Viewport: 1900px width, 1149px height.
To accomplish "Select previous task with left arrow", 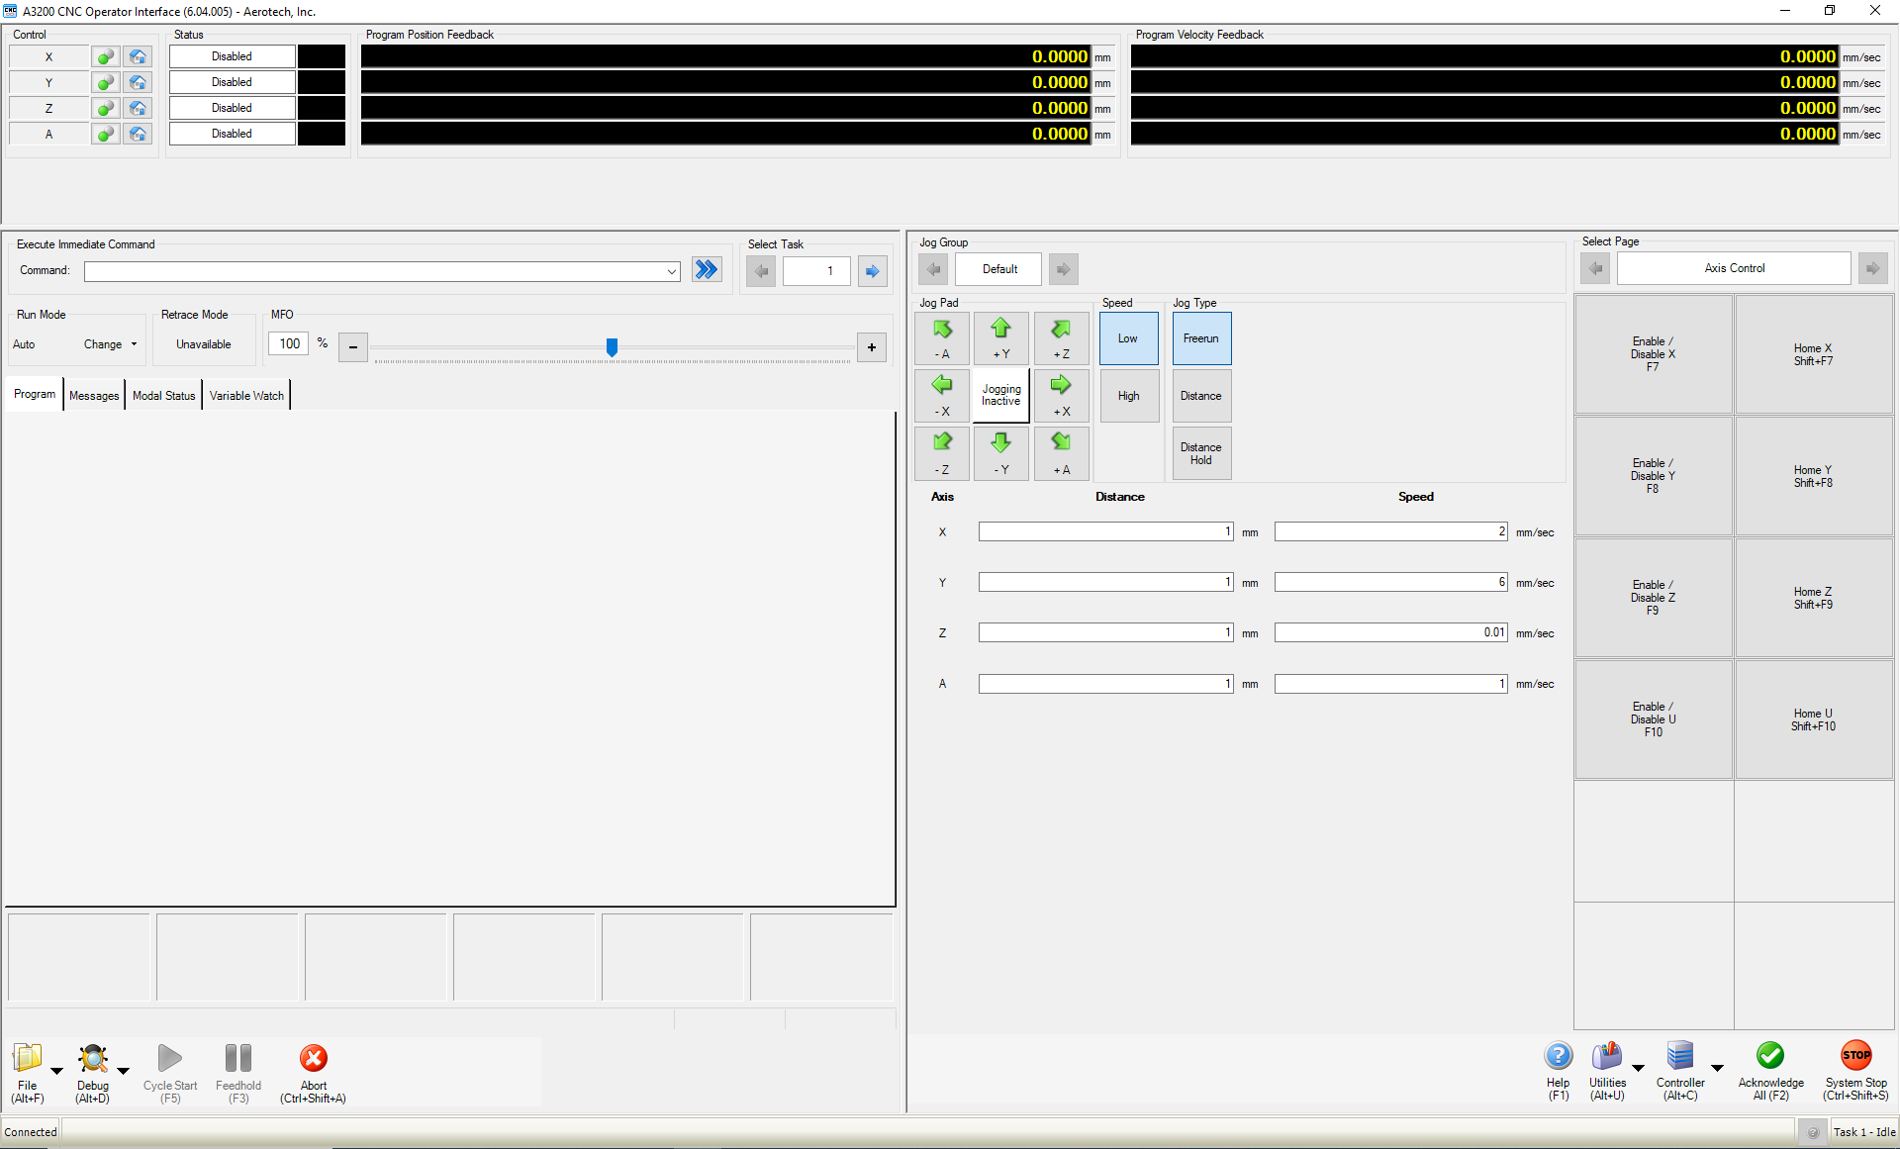I will point(761,270).
